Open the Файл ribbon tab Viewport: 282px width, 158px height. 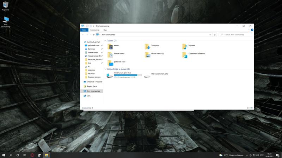(84, 30)
